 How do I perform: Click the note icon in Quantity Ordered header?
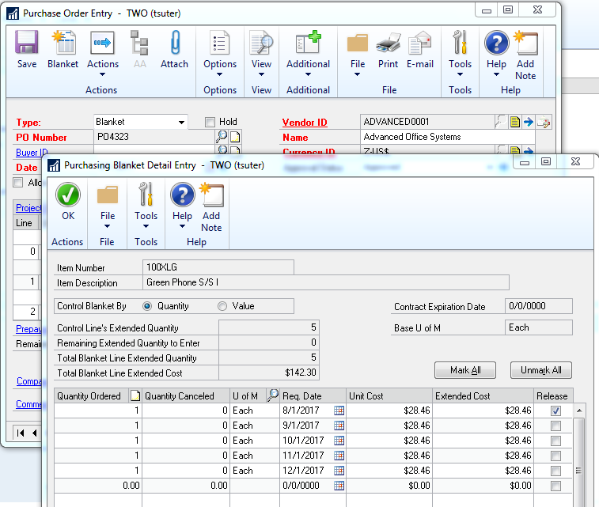point(135,395)
